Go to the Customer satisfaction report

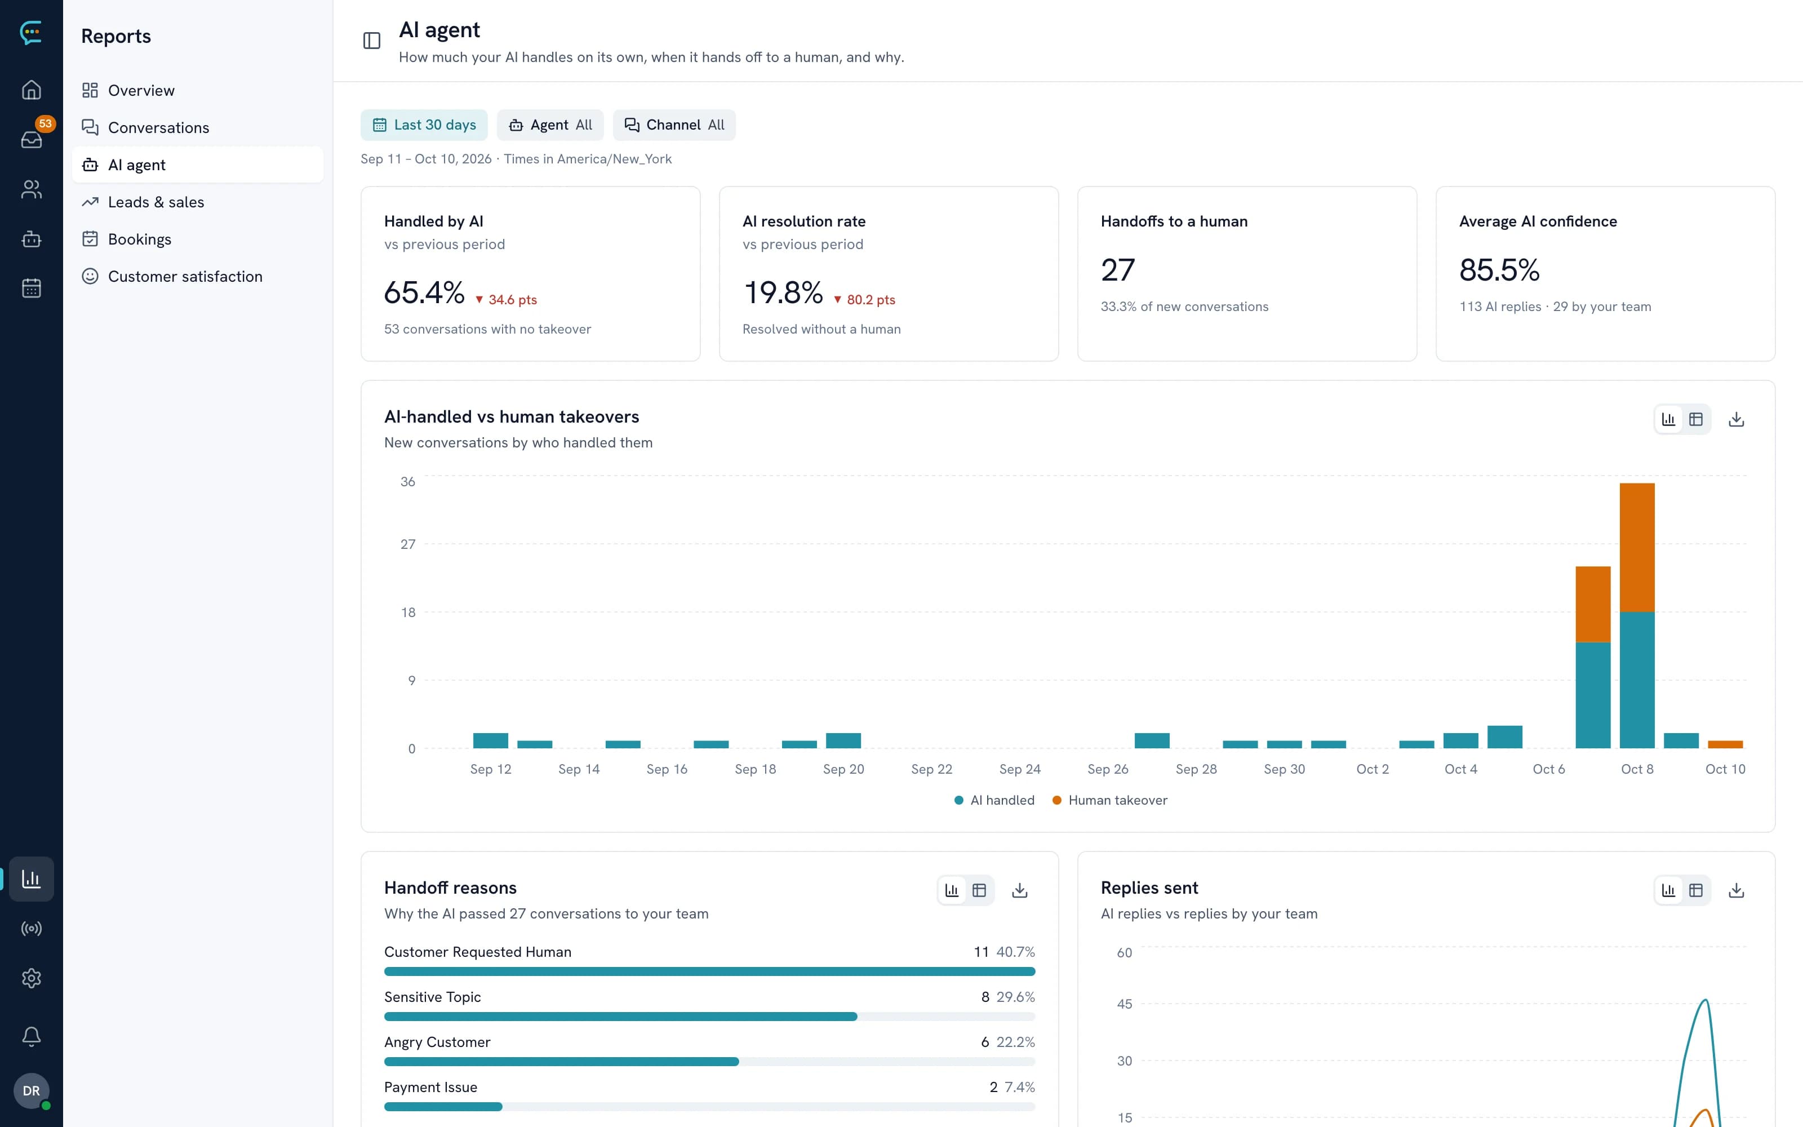[197, 277]
